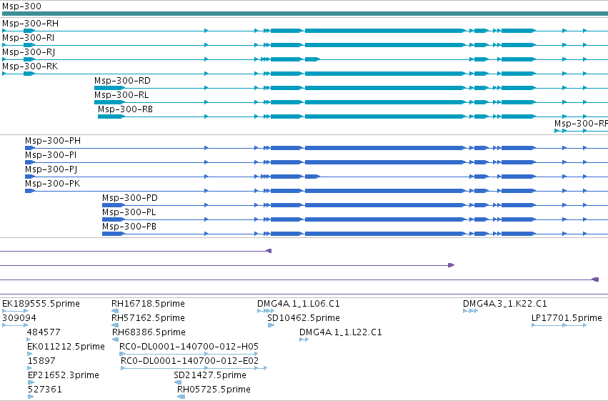Click the DMG4A.1_1.L22.C1 label
Image resolution: width=608 pixels, height=401 pixels.
(x=341, y=332)
